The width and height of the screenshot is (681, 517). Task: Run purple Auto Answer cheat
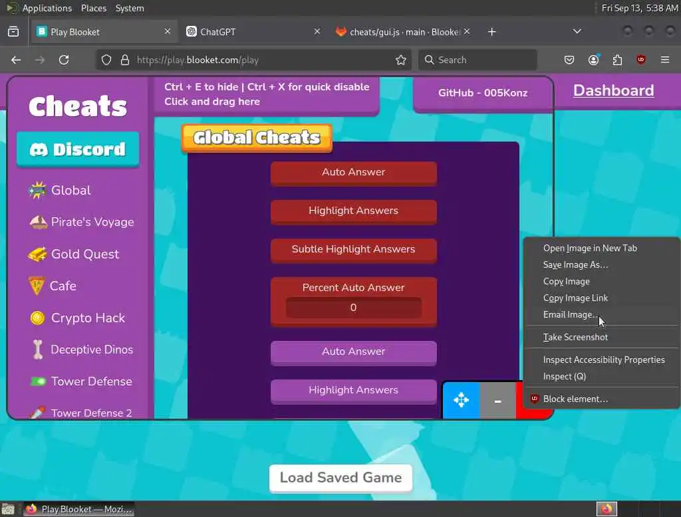[354, 352]
